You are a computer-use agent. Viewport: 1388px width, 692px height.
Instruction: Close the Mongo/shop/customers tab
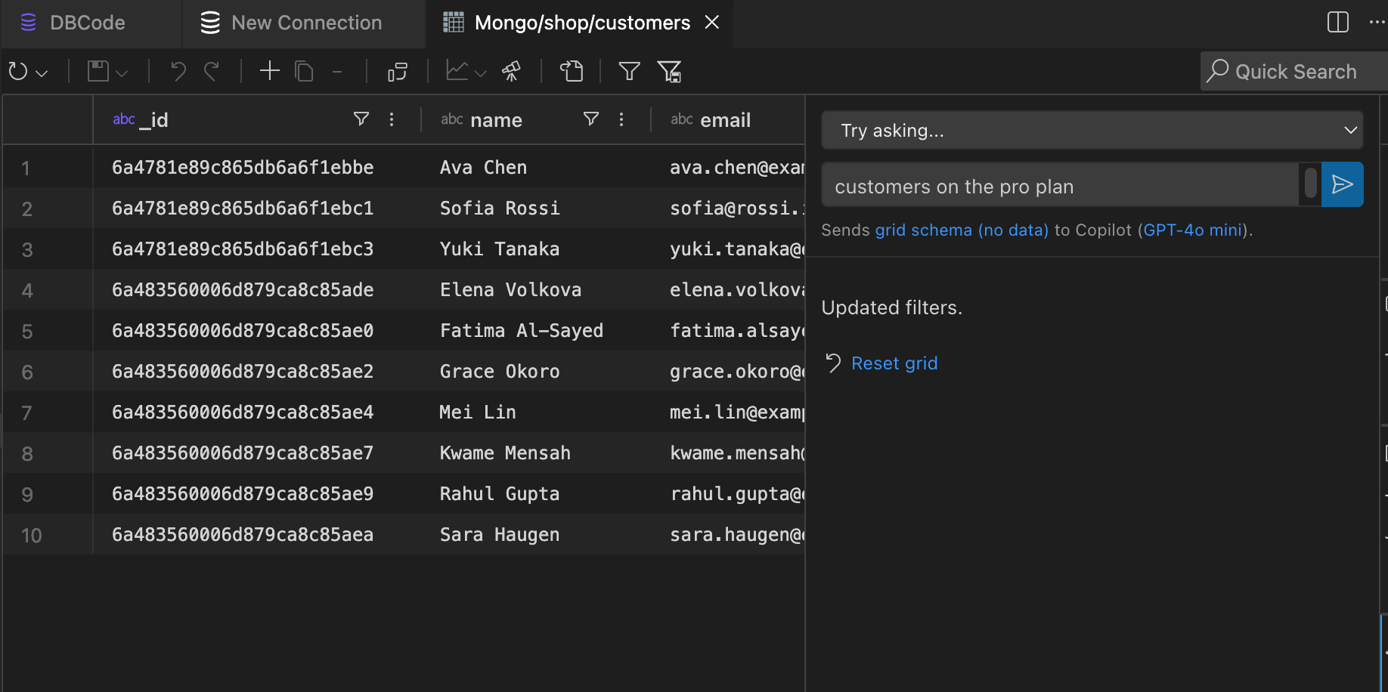[711, 23]
